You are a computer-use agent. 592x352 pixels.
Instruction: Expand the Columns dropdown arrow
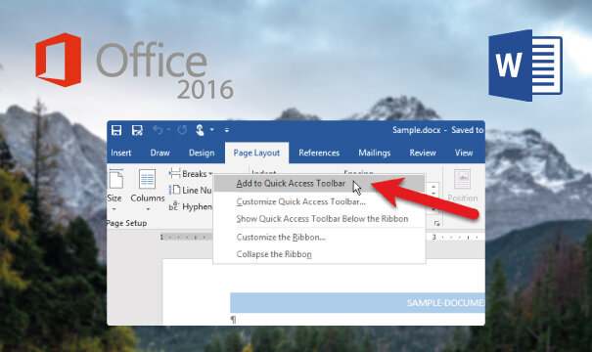(148, 208)
